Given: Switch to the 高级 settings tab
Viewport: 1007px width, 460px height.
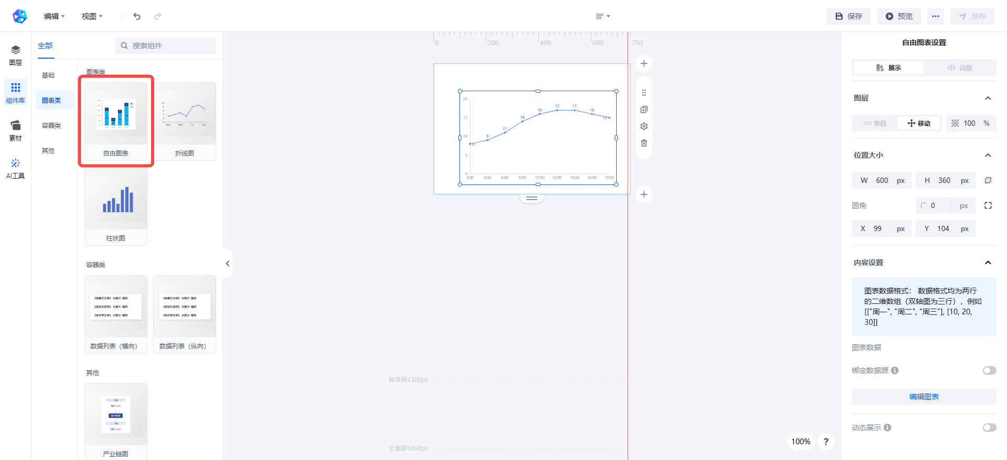Looking at the screenshot, I should pos(960,68).
